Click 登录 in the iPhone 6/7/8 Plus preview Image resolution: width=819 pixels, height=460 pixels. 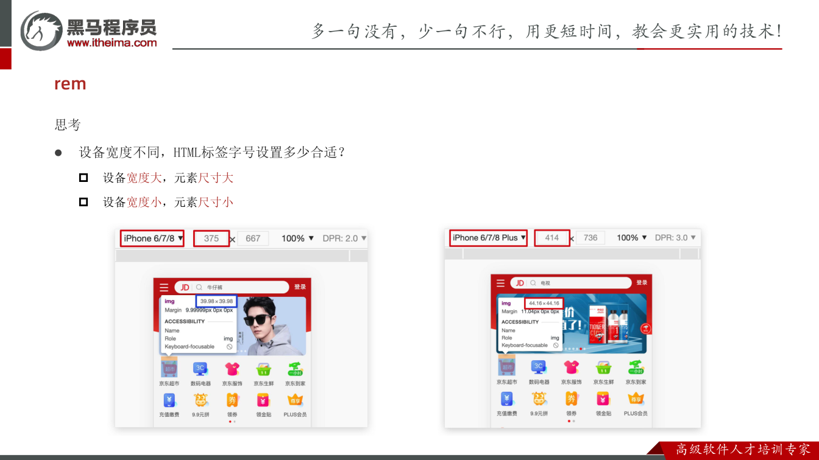pyautogui.click(x=642, y=283)
